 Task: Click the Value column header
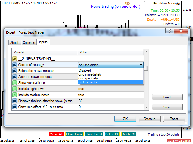[111, 52]
